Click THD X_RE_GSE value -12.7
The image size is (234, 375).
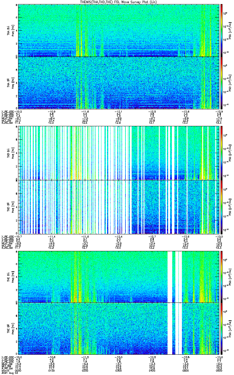[152, 237]
